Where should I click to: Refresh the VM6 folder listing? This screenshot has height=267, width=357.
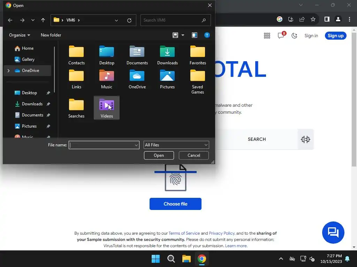129,21
